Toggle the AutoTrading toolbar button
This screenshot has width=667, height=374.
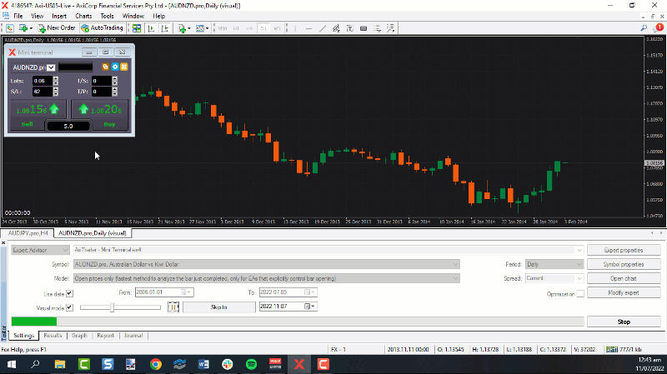click(102, 27)
